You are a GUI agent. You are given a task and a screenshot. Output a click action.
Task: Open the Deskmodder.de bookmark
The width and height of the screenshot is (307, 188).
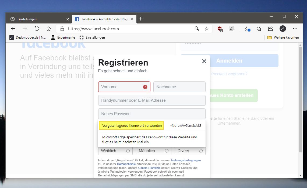28,37
